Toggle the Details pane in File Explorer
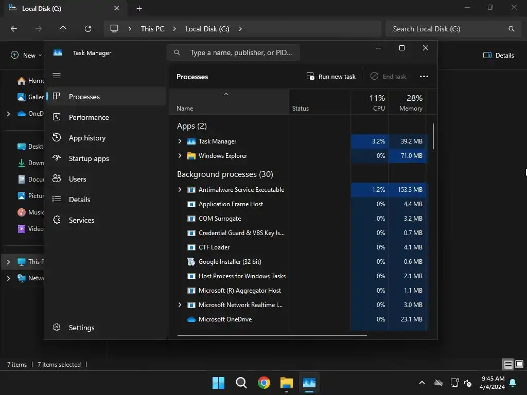 point(498,55)
